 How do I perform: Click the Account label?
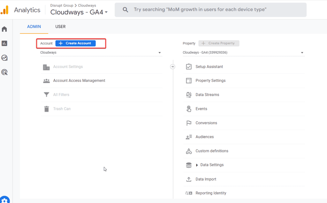point(46,43)
